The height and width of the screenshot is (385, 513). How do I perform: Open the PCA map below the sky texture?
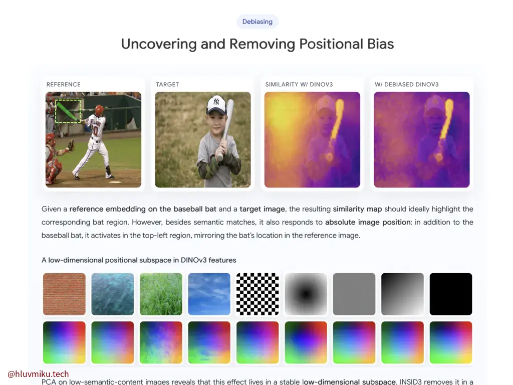(x=209, y=342)
